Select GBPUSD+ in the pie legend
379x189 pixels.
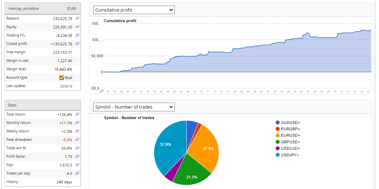(x=291, y=142)
